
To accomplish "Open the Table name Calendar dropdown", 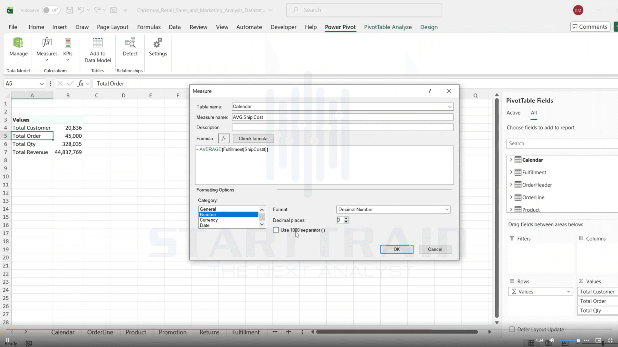I will [x=450, y=107].
